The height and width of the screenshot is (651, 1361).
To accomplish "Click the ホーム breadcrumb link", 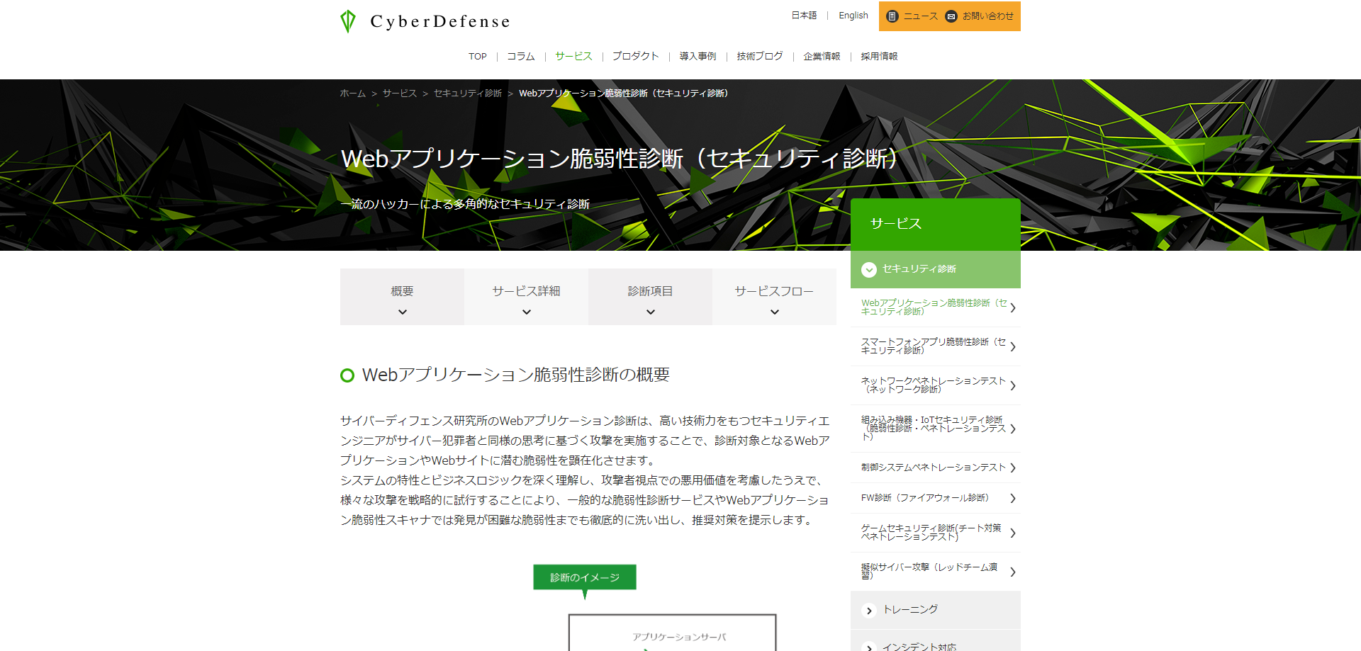I will 352,94.
